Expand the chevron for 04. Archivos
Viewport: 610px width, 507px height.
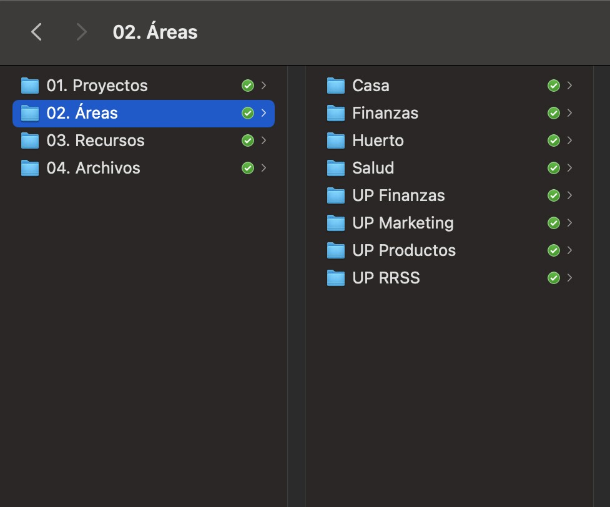point(263,168)
